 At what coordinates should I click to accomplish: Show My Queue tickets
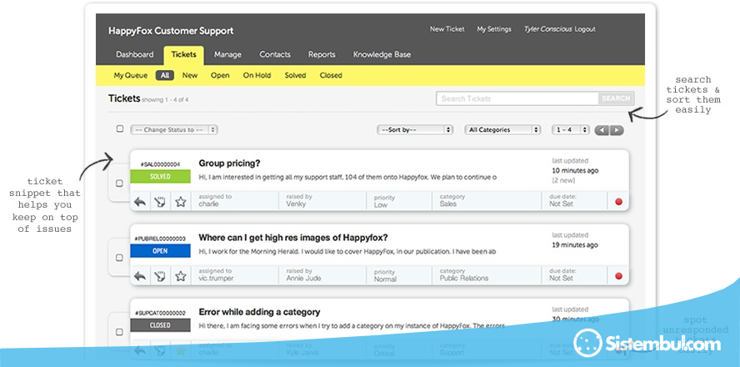point(131,75)
